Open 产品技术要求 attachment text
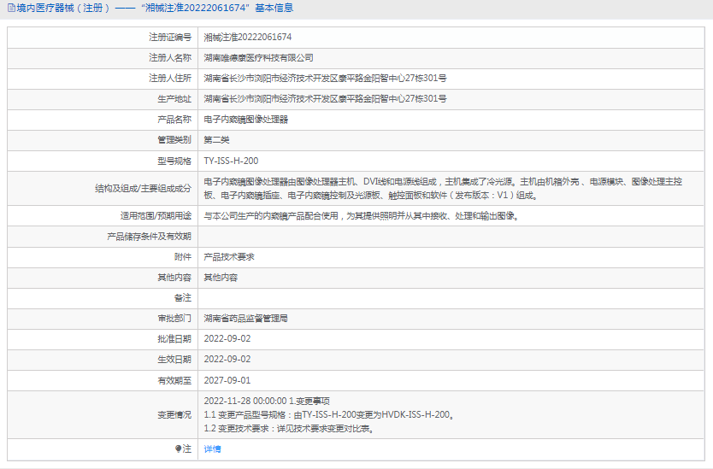 [229, 257]
